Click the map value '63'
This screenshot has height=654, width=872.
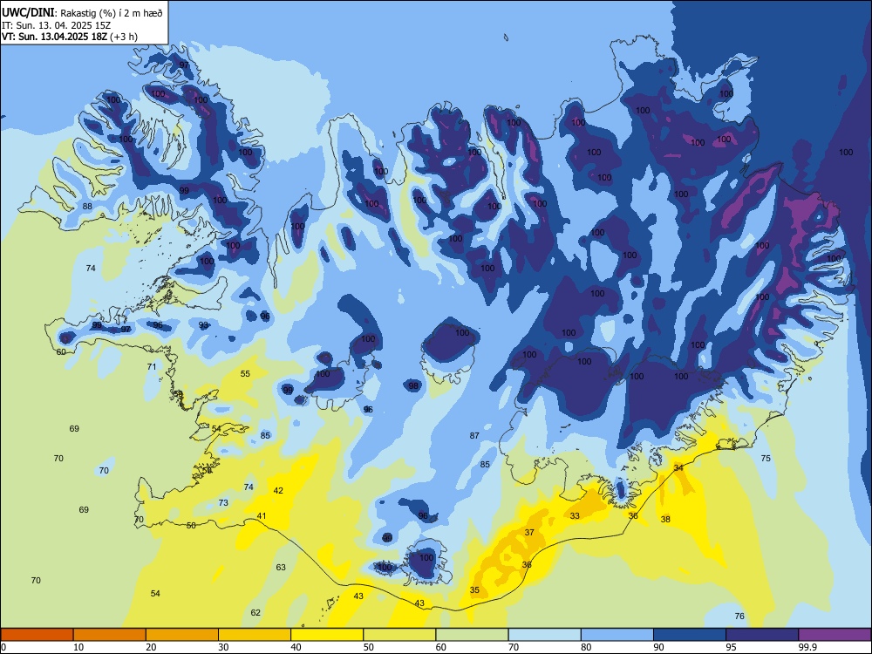[281, 568]
